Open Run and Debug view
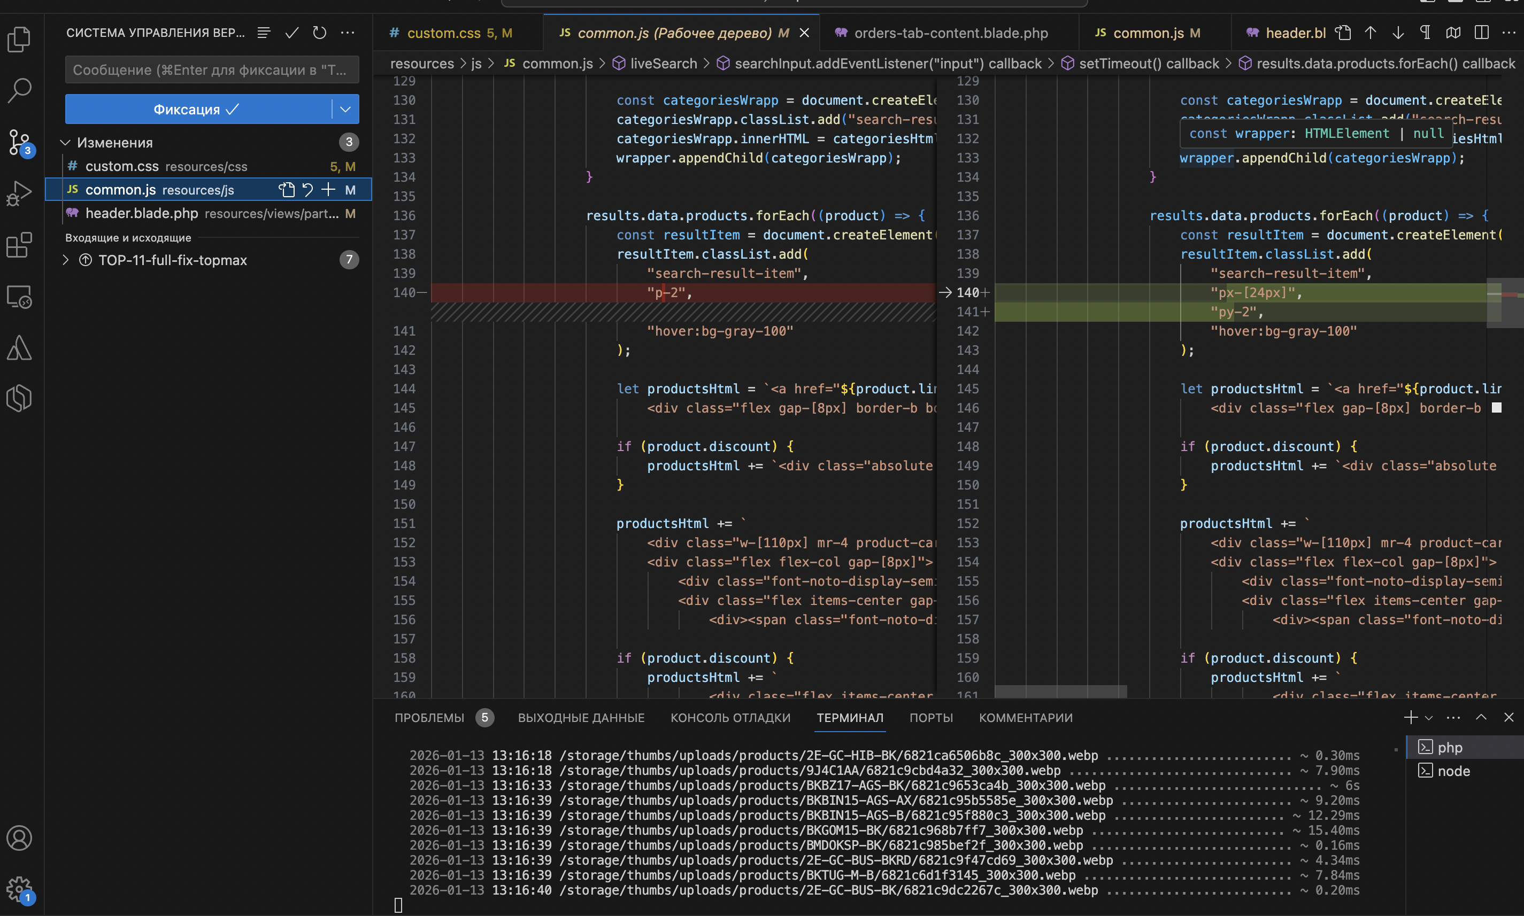The image size is (1524, 916). tap(19, 193)
